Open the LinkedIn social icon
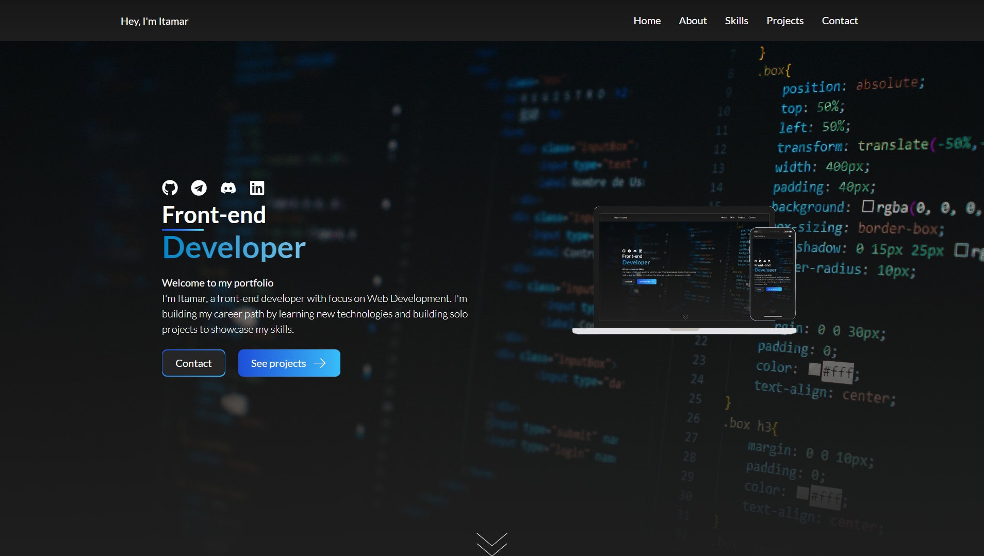 coord(257,188)
